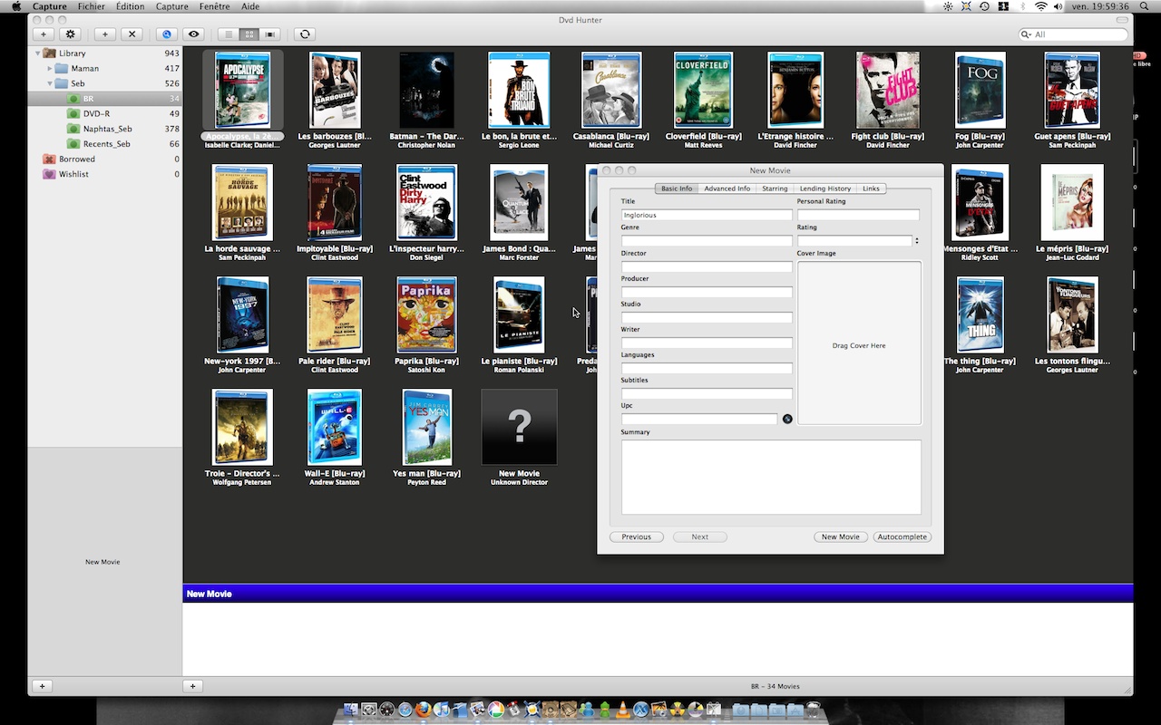Click the Drag Cover Here image well
This screenshot has width=1161, height=725.
pyautogui.click(x=859, y=343)
